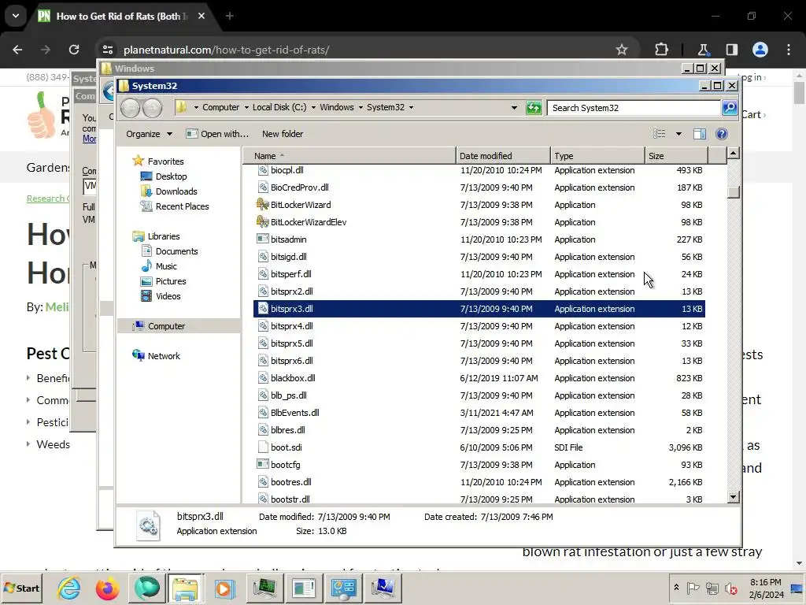Select blackbox.dll file row
This screenshot has width=806, height=605.
click(x=479, y=378)
